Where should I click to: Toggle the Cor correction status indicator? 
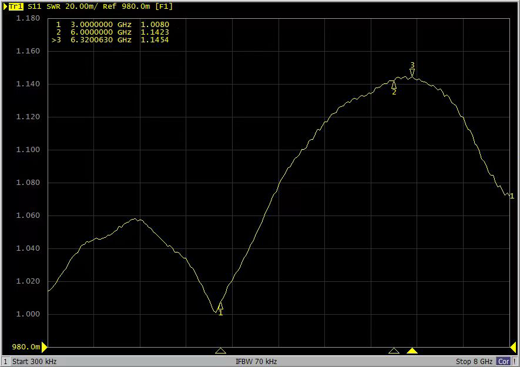pyautogui.click(x=504, y=362)
